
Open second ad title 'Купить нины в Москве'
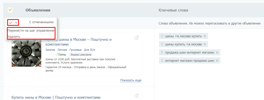(56, 97)
